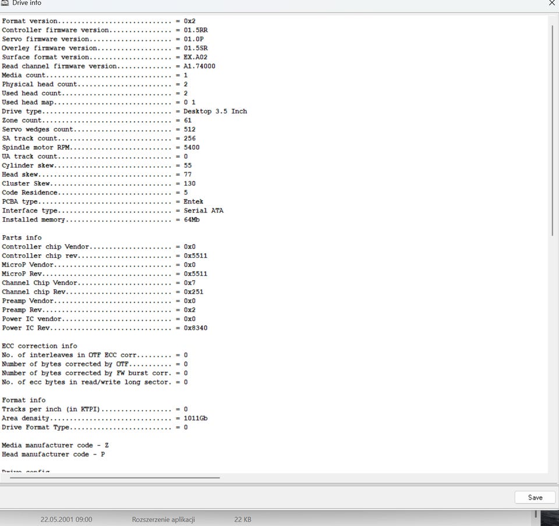Click the 22.05.2001 09:00 date entry
The image size is (559, 526).
pyautogui.click(x=66, y=519)
